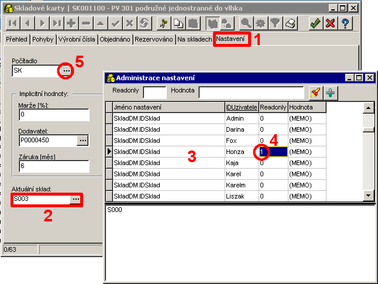Click the printer icon in toolbar
Viewport: 378px width, 284px height.
coord(290,23)
